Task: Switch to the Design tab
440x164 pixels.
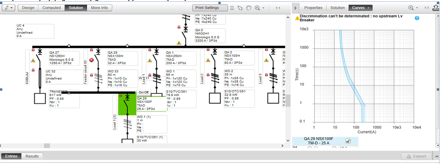Action: coord(28,8)
